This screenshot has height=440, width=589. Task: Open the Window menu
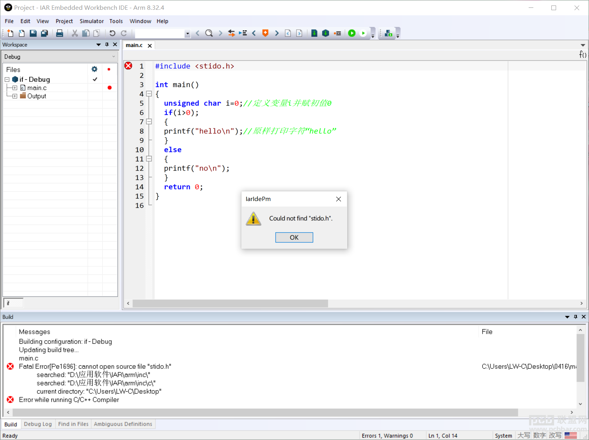140,21
